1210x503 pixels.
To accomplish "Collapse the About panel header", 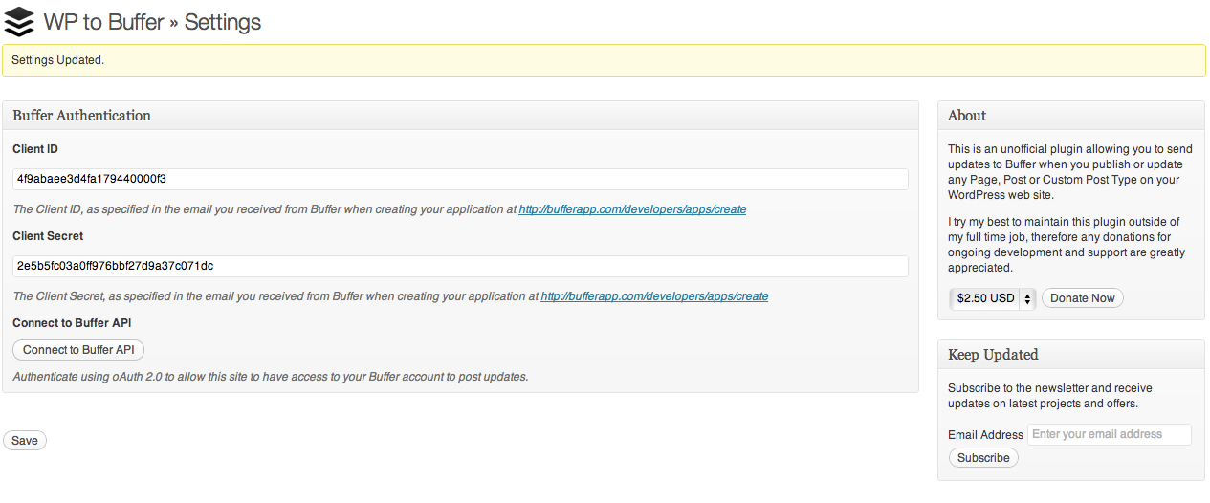I will 1070,116.
